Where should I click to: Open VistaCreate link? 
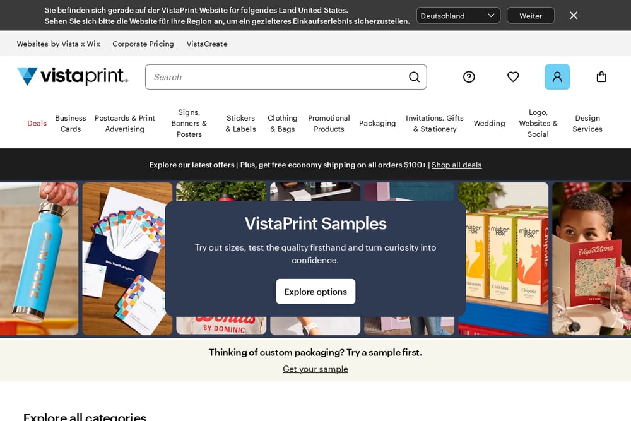207,44
